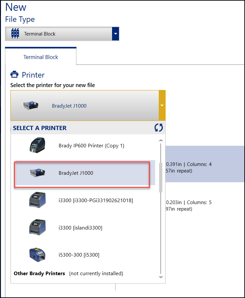Click the Terminal Block file type icon
245x298 pixels.
15,34
